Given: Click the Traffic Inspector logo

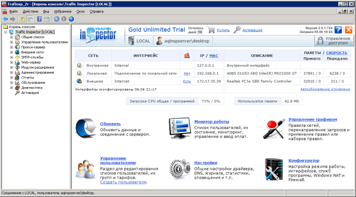Looking at the screenshot, I should tap(98, 35).
